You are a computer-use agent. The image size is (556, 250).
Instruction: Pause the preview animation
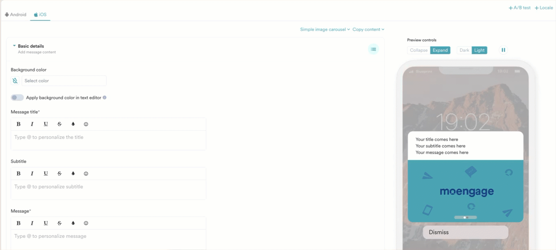click(503, 50)
